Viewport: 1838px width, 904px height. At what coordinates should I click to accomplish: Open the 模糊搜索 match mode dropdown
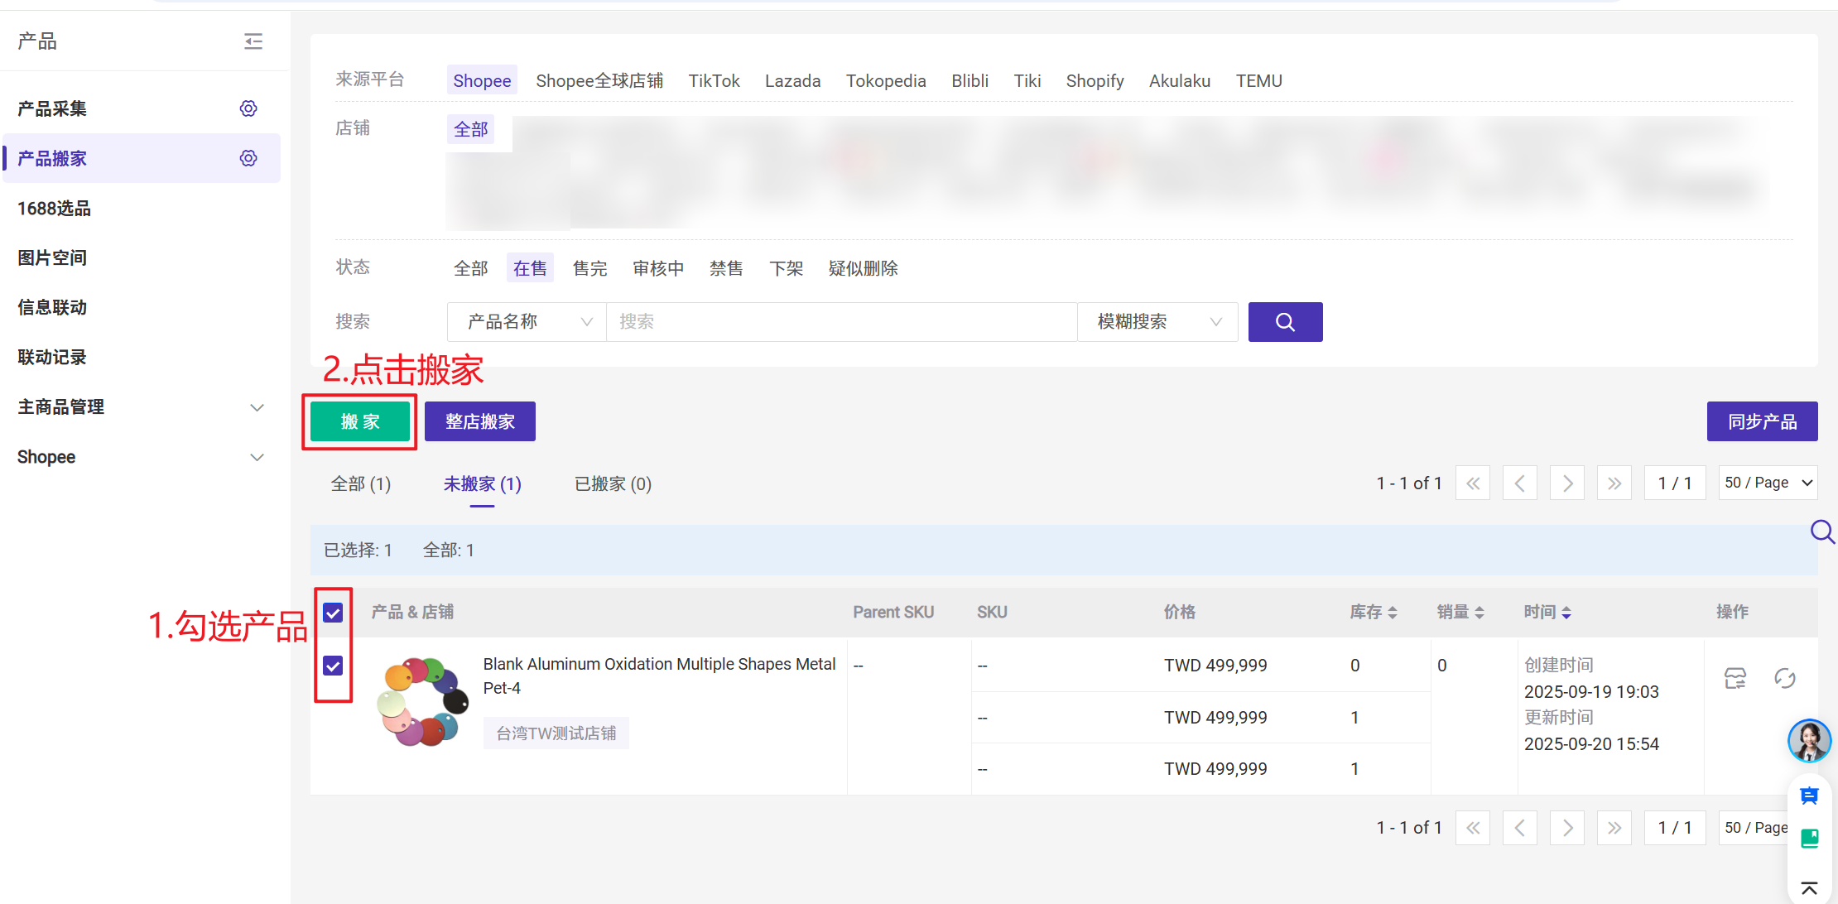coord(1157,322)
